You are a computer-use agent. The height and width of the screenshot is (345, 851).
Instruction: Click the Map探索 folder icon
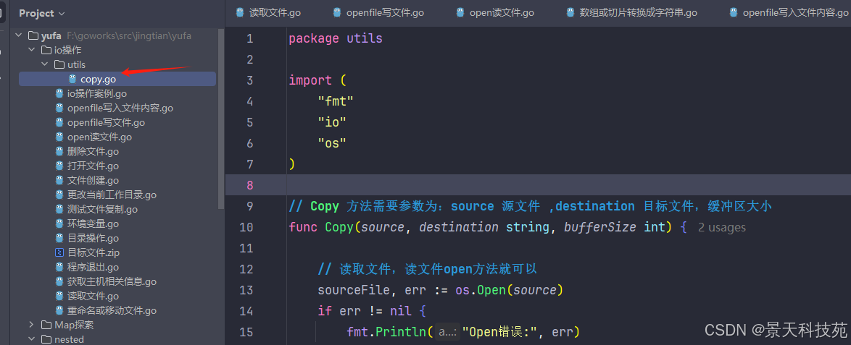(46, 325)
